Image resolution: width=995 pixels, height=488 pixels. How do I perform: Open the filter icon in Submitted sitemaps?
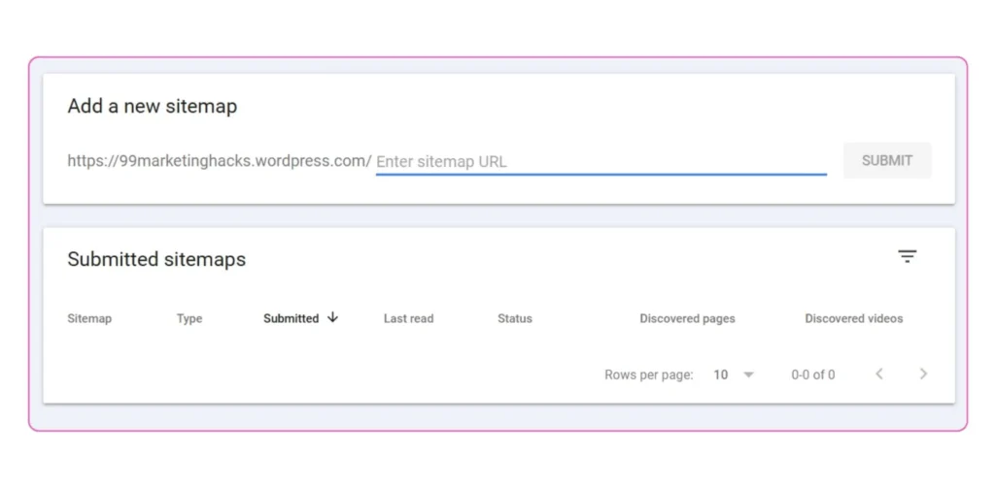pyautogui.click(x=907, y=256)
